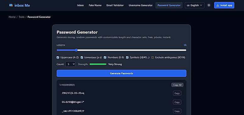This screenshot has height=115, width=244.
Task: Click the Home breadcrumb link
Action: (x=12, y=17)
